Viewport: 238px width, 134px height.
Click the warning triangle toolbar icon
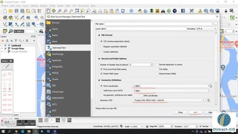coord(200,11)
